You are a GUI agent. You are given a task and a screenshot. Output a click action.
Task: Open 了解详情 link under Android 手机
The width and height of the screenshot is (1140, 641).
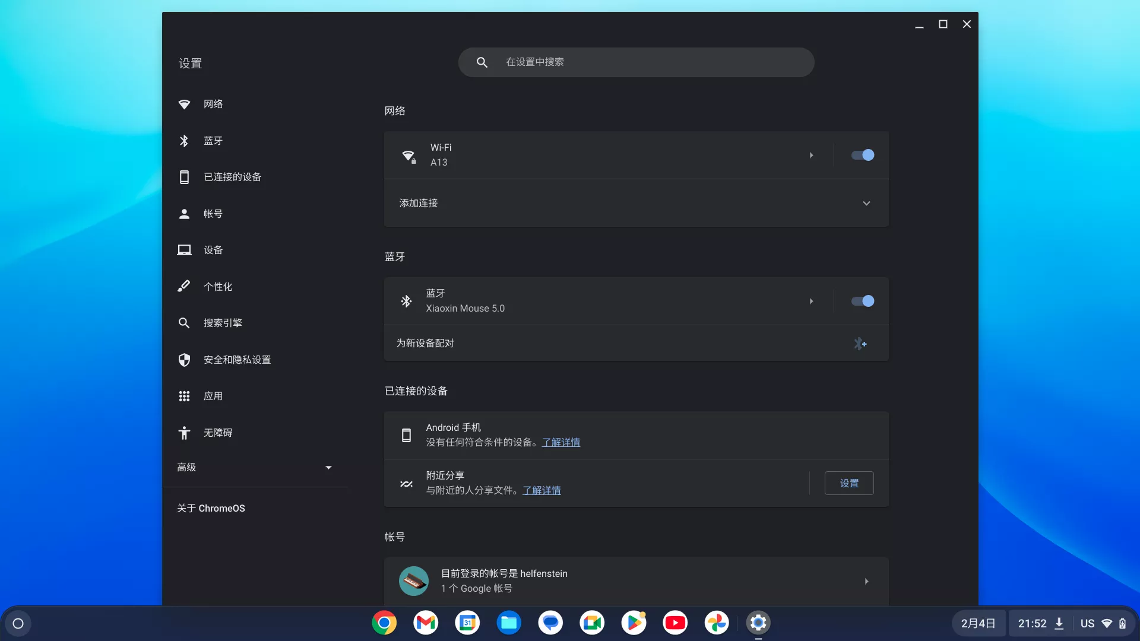pyautogui.click(x=560, y=442)
